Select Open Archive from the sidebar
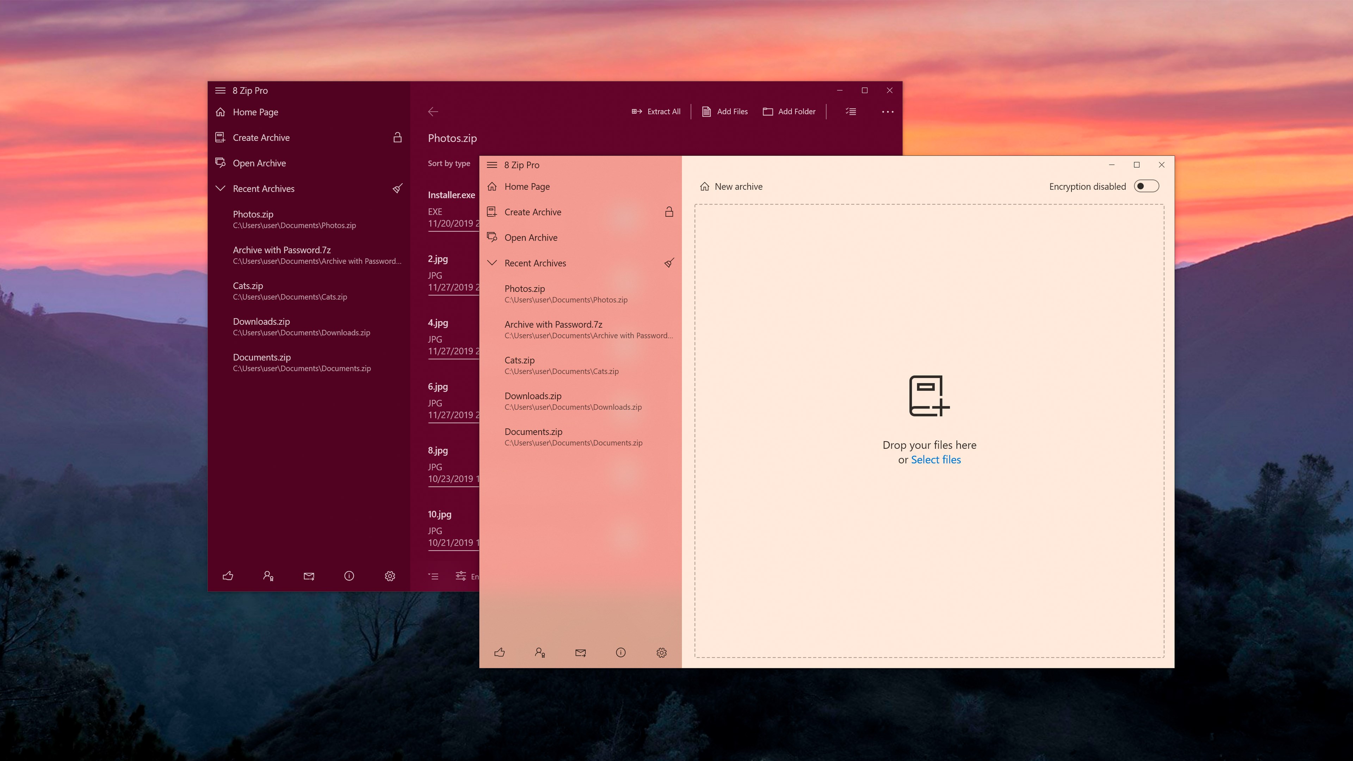1353x761 pixels. (x=531, y=237)
